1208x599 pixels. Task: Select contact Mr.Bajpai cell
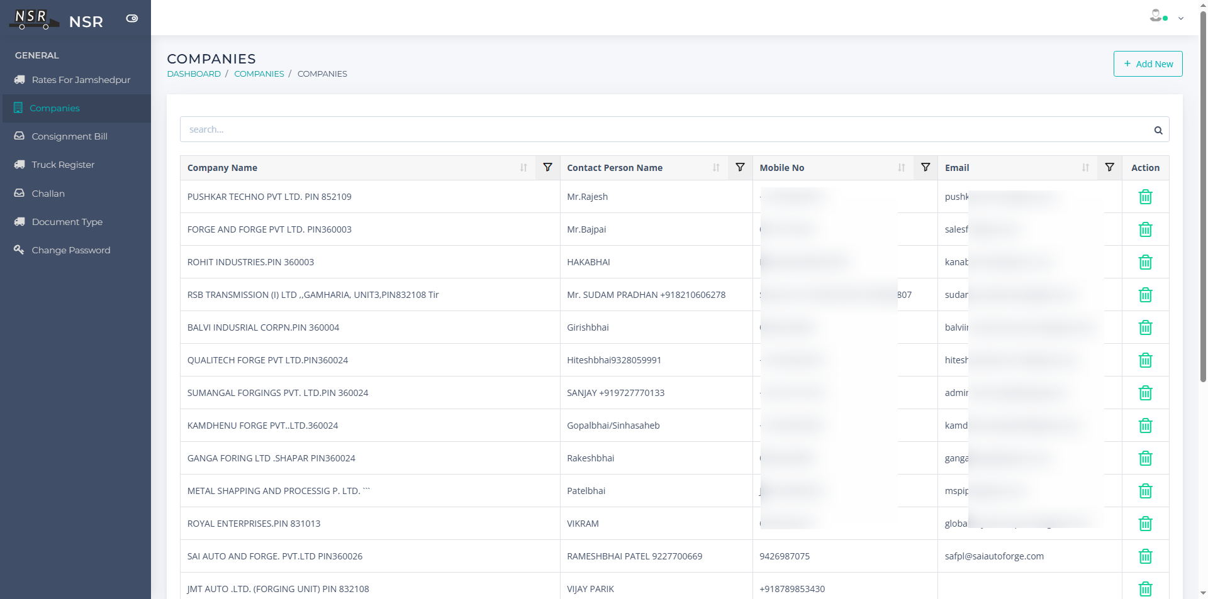656,229
